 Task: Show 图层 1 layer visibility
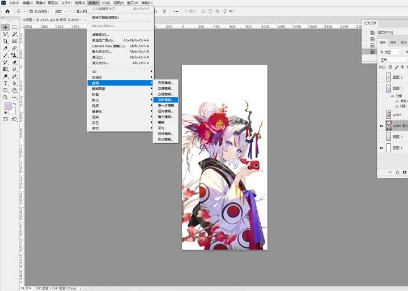(381, 88)
